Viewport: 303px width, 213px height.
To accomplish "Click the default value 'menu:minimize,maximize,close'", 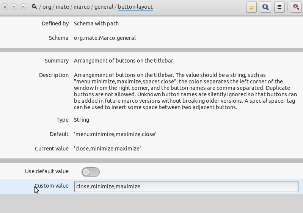I will pos(115,134).
